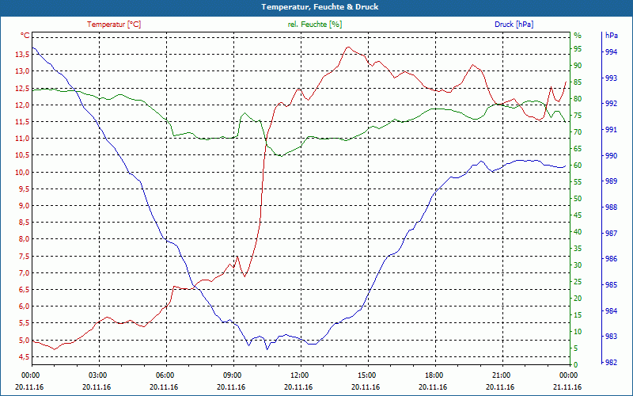Click the blue '987' pressure axis label
Viewport: 633px width, 396px height.
click(x=612, y=234)
